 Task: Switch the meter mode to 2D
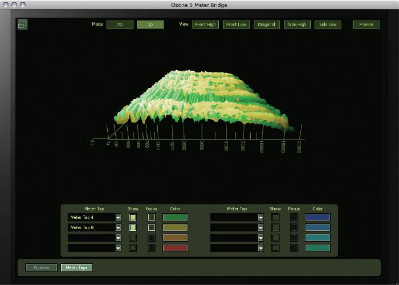[x=120, y=25]
